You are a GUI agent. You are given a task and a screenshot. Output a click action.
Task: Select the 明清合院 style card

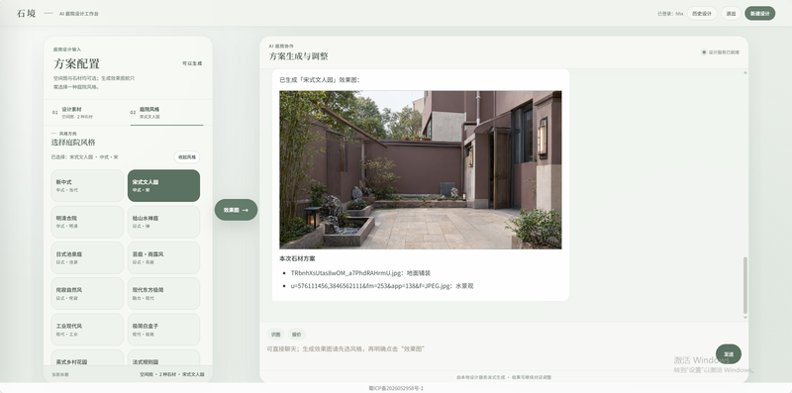coord(87,222)
